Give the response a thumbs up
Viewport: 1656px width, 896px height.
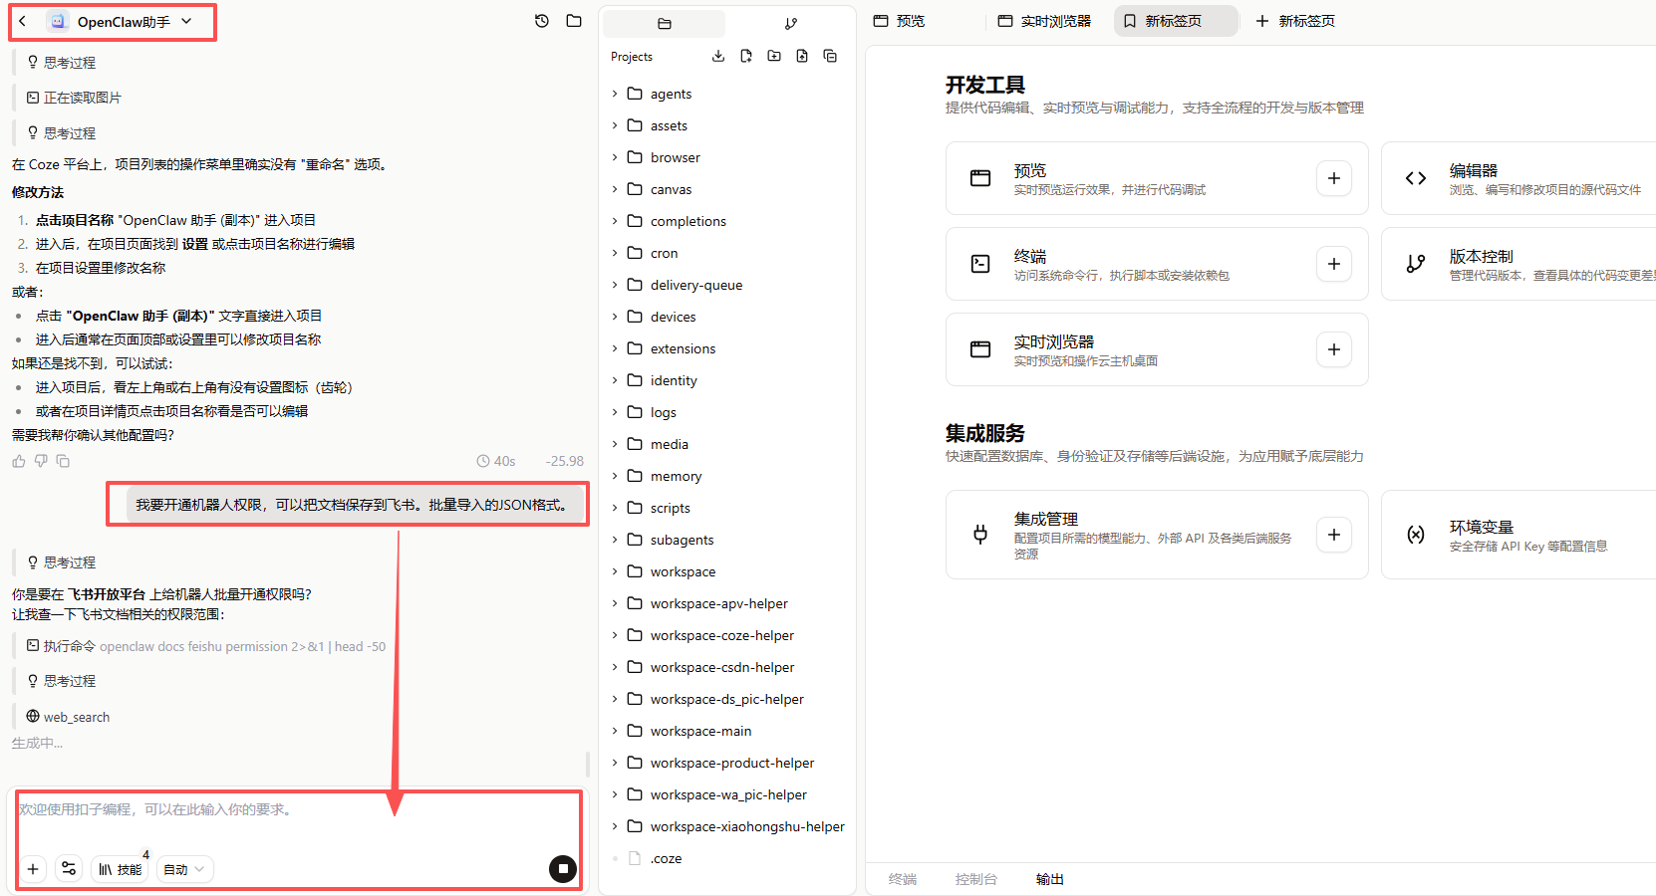pos(18,461)
